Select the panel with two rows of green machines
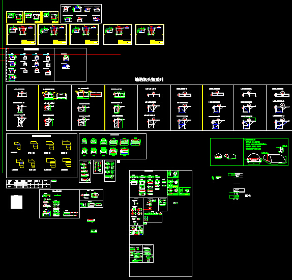The width and height of the screenshot is (292, 280). (112, 146)
